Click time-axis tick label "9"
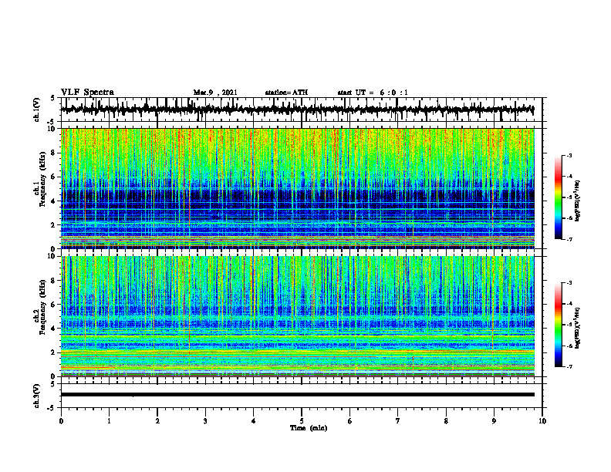 (x=494, y=421)
